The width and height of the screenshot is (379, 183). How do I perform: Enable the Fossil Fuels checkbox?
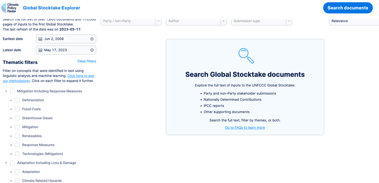click(17, 109)
